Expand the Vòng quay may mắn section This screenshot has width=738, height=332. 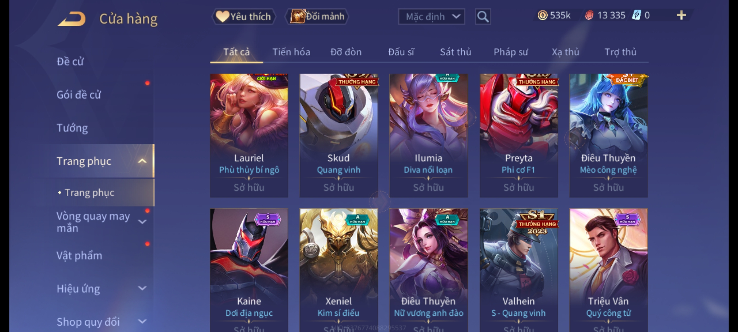tap(142, 222)
